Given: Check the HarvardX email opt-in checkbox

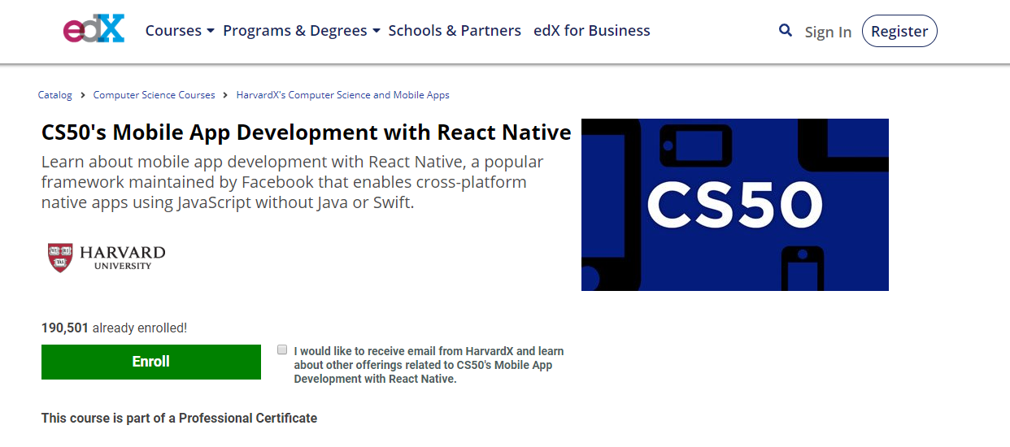Looking at the screenshot, I should [282, 349].
